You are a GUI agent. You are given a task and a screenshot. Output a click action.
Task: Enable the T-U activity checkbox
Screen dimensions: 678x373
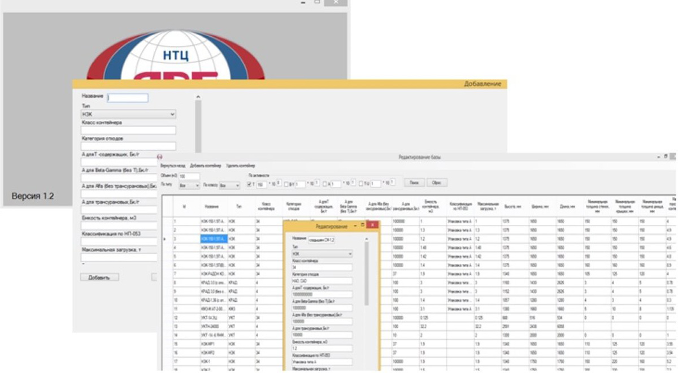coord(361,184)
